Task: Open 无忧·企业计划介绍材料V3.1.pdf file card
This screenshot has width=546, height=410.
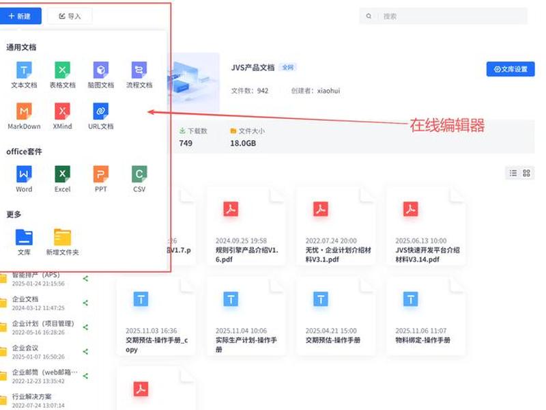Action: 336,226
